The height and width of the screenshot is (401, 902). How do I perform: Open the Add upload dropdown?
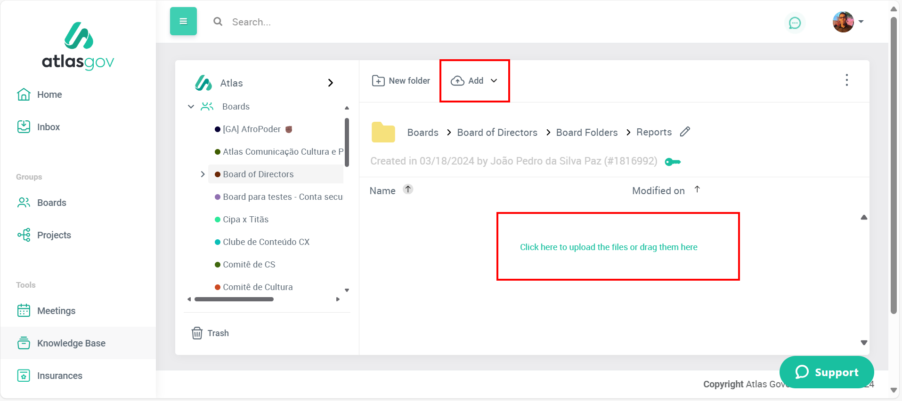(474, 81)
